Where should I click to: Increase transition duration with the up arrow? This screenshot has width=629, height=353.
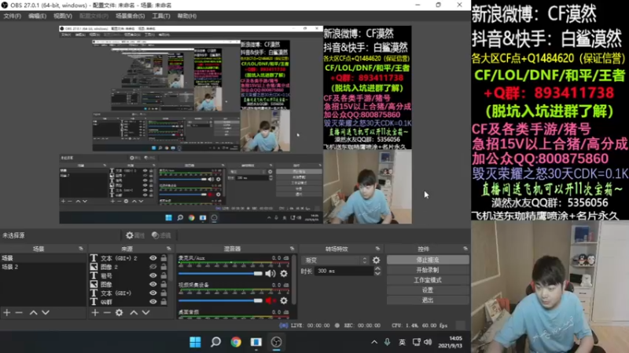[x=377, y=269]
